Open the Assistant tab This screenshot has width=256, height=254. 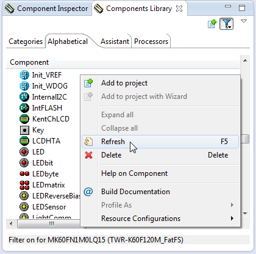pyautogui.click(x=115, y=42)
